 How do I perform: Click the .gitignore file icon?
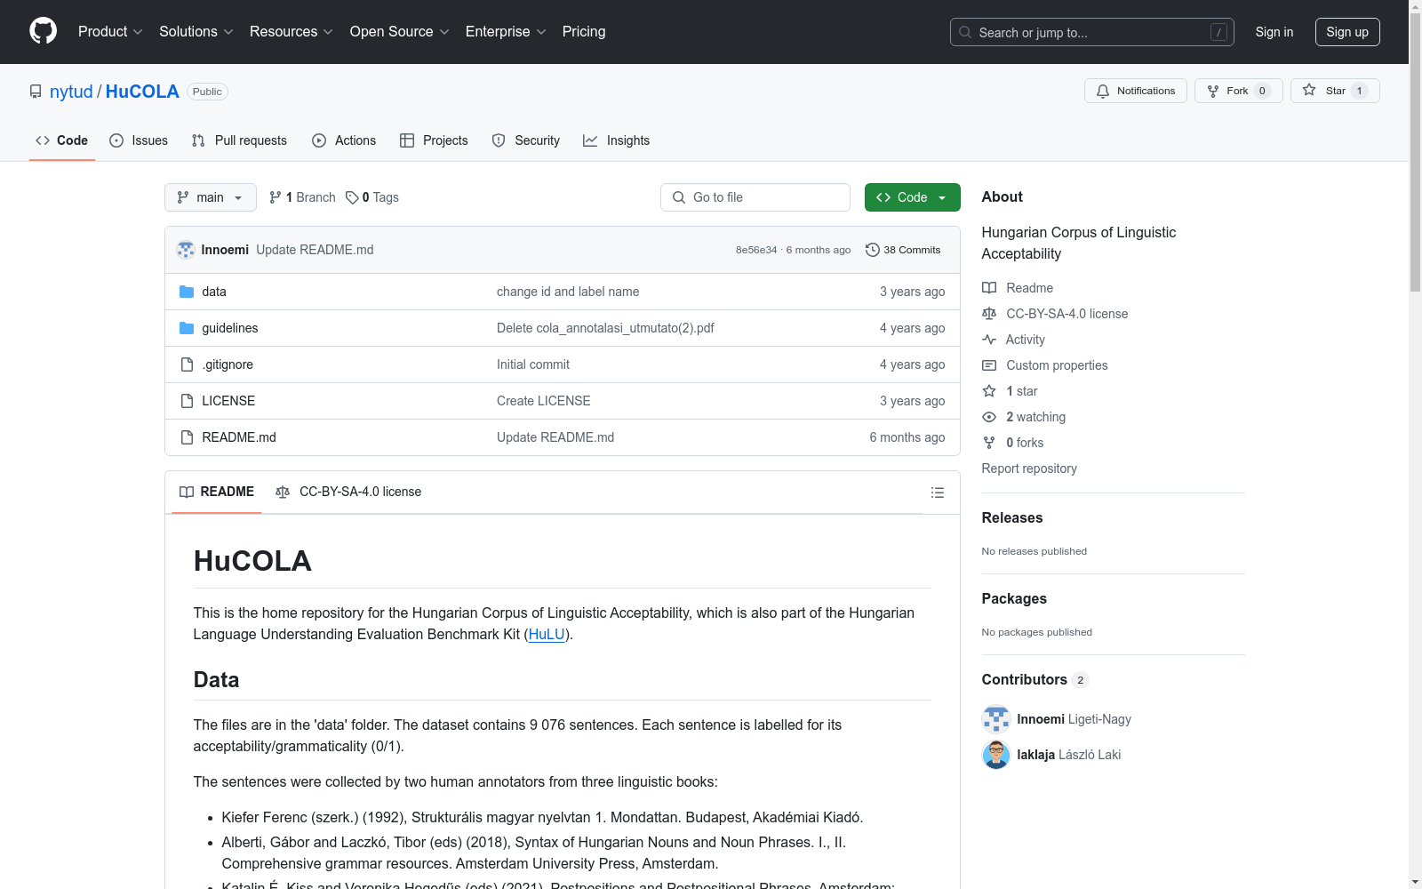click(x=187, y=364)
